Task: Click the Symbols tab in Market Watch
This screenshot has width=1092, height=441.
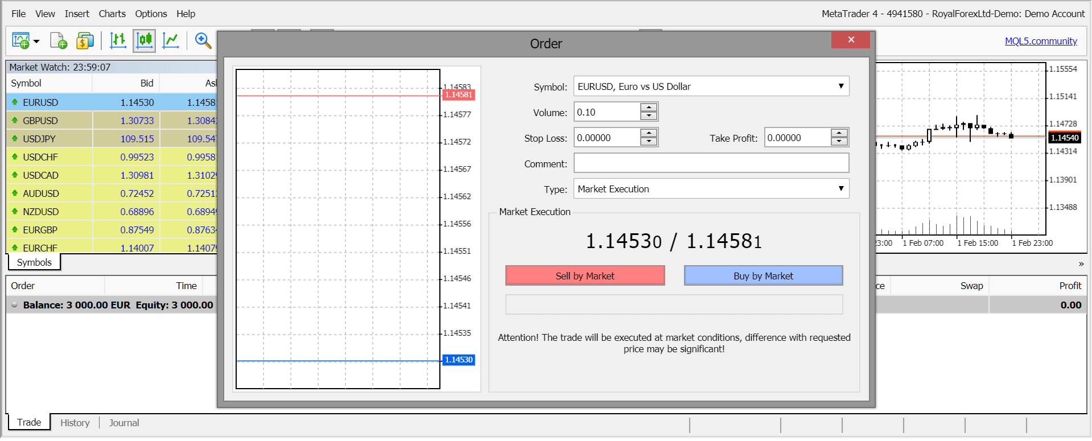Action: pyautogui.click(x=34, y=262)
